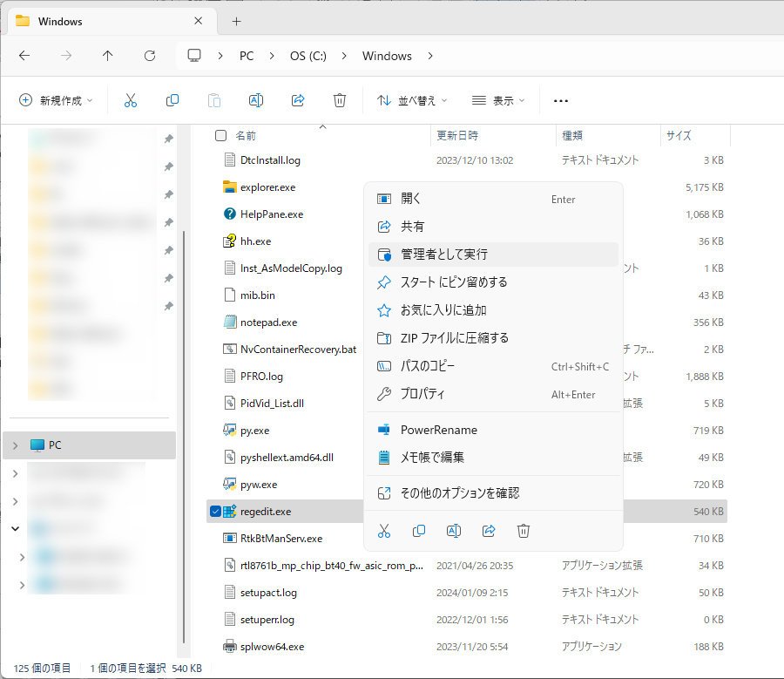
Task: Click Windows in the address bar
Action: coord(387,56)
